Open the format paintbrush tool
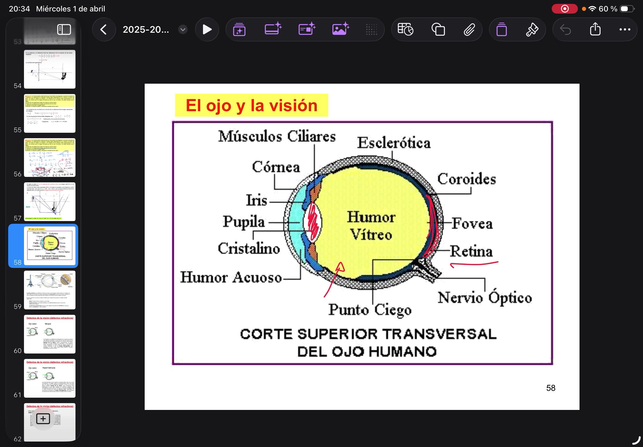This screenshot has width=643, height=447. [x=532, y=29]
